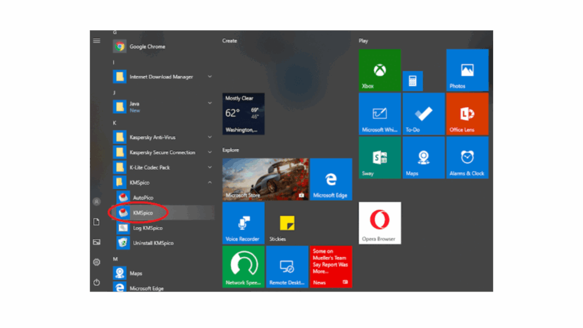The width and height of the screenshot is (583, 328).
Task: Launch Office Lens
Action: click(x=466, y=113)
